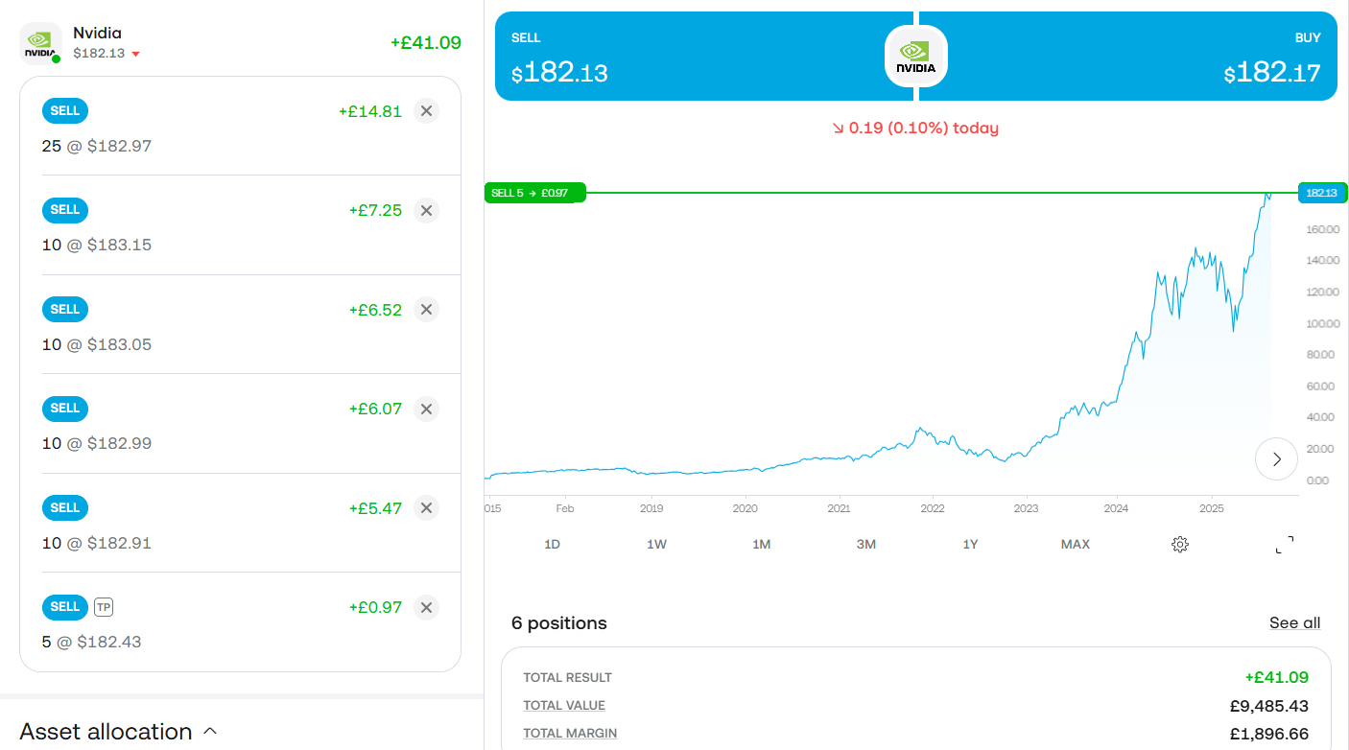Click the £1,896.66 total margin amount
The width and height of the screenshot is (1349, 750).
(1269, 734)
